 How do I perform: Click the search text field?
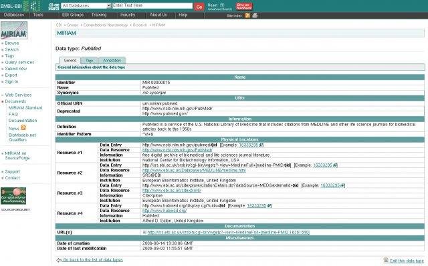coord(152,6)
